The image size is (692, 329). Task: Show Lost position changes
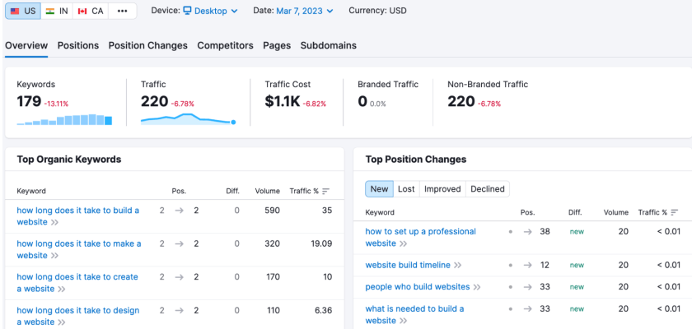pos(406,188)
